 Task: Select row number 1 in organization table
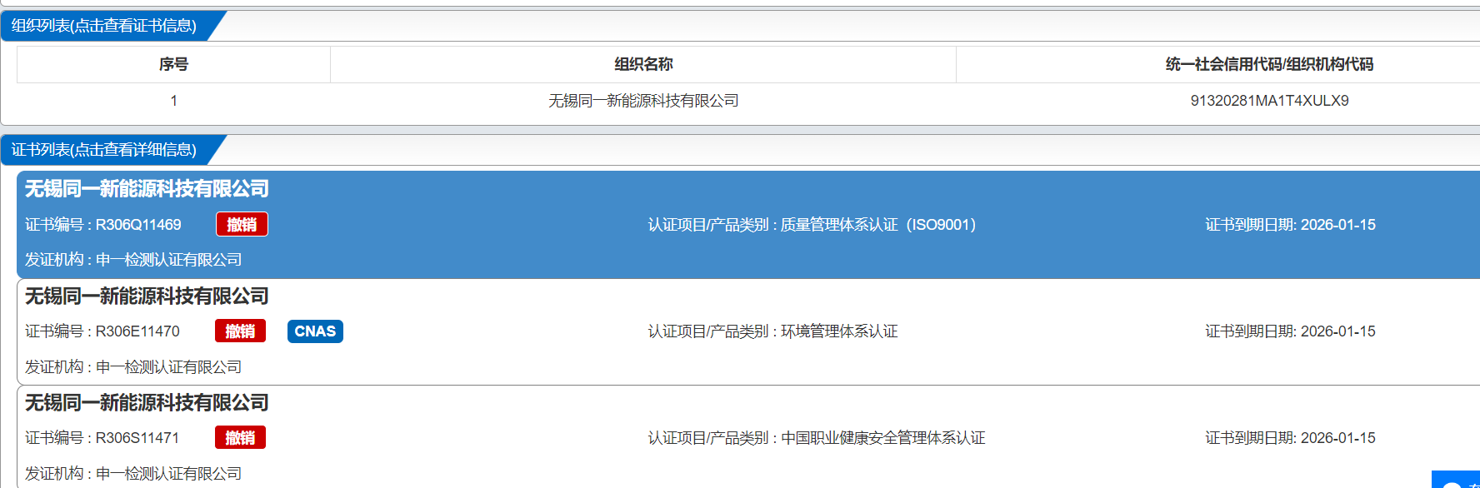coord(173,101)
